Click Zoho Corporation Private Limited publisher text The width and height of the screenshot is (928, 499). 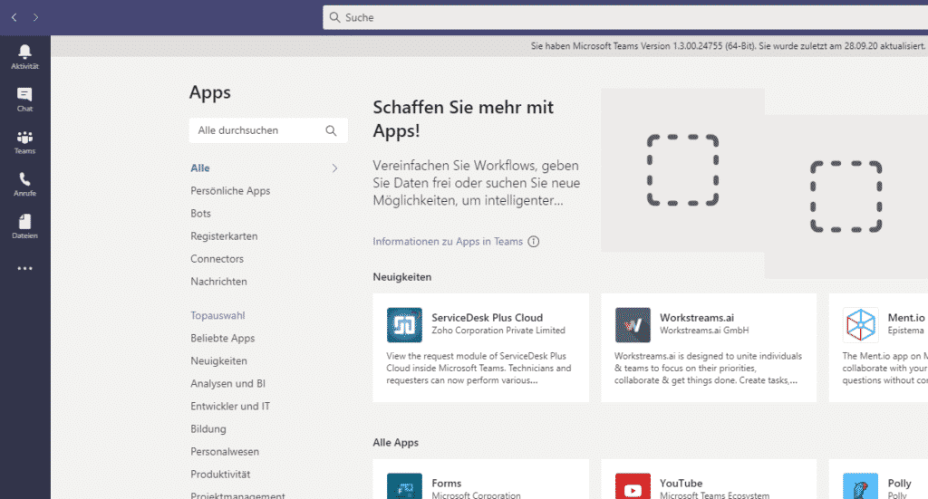coord(498,331)
